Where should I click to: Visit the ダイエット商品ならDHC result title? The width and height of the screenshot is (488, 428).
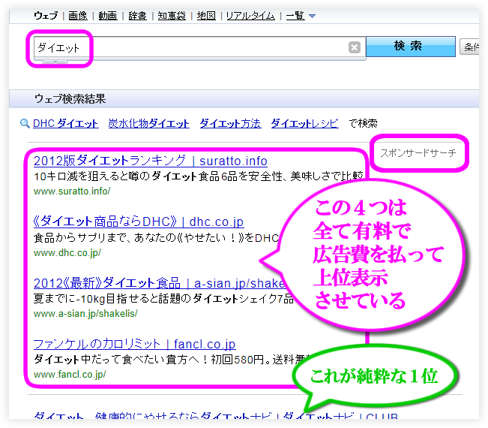[139, 222]
